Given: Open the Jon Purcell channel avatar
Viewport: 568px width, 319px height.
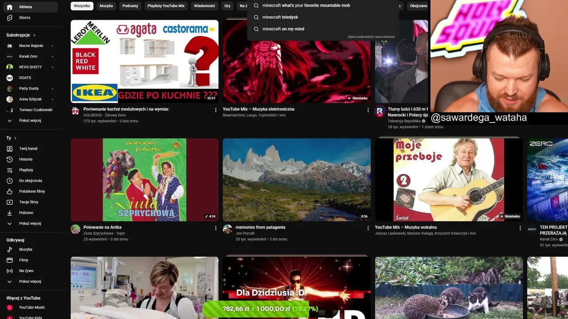Looking at the screenshot, I should pos(228,229).
